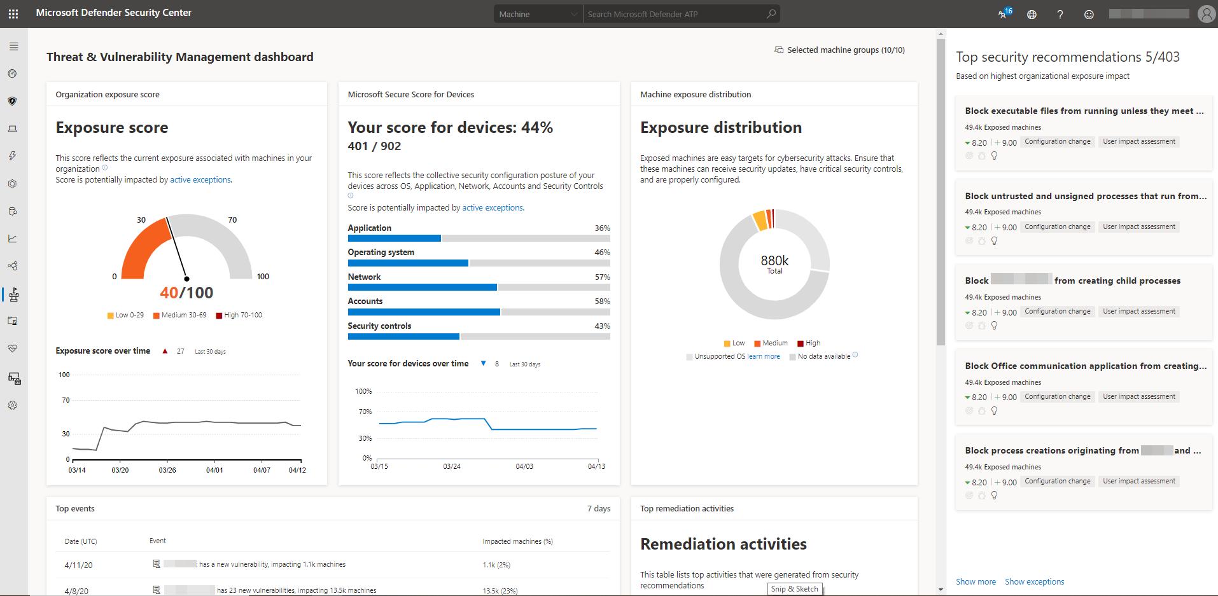Image resolution: width=1218 pixels, height=596 pixels.
Task: Click Show exceptions link
Action: [1034, 582]
